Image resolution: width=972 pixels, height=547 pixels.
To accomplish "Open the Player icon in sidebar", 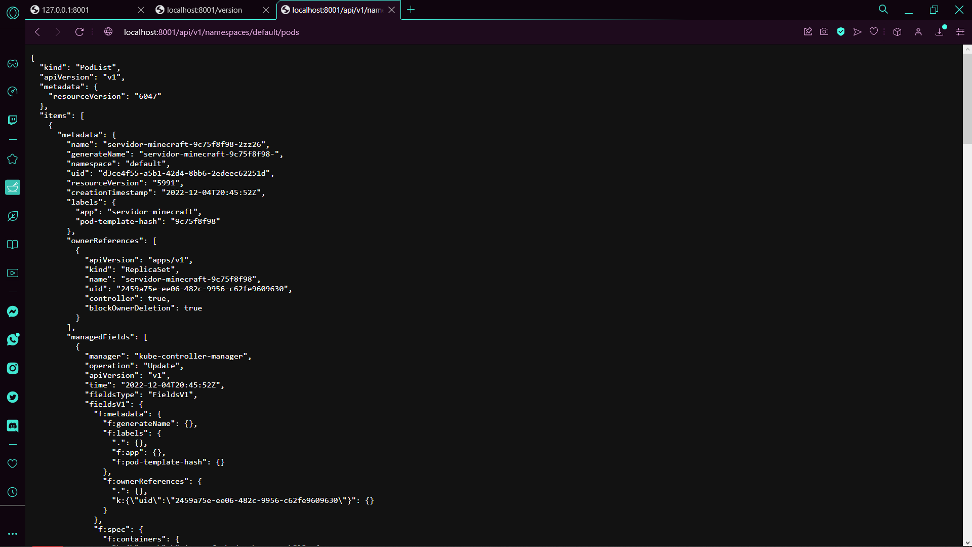I will pos(13,273).
